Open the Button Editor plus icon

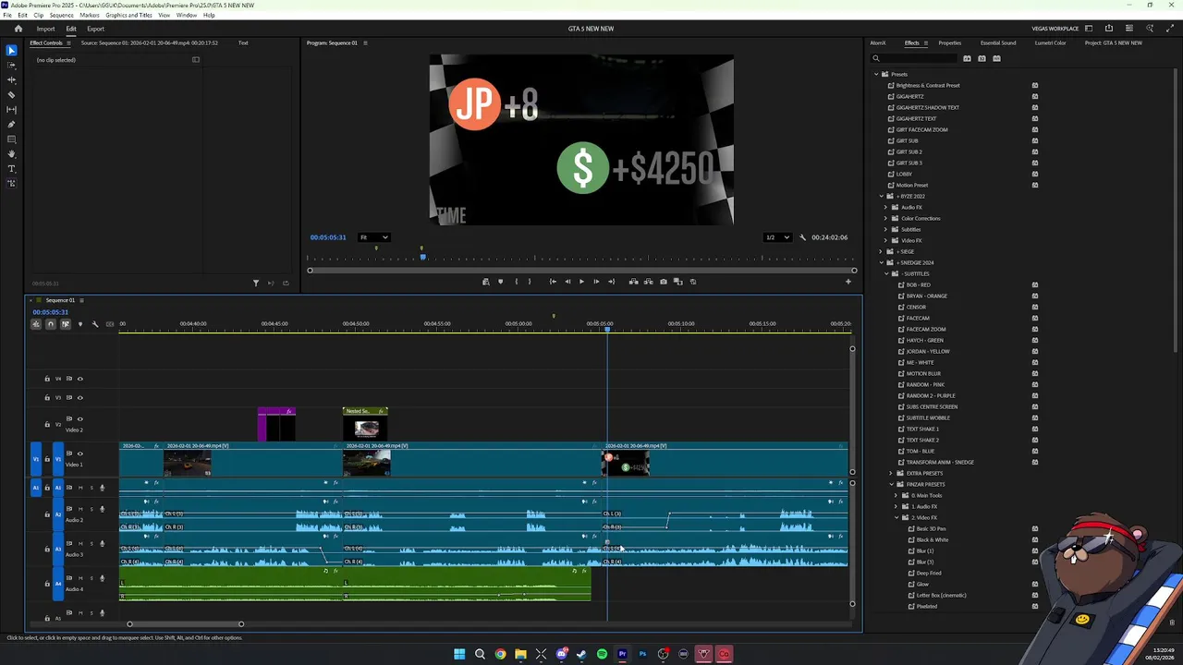click(x=848, y=282)
